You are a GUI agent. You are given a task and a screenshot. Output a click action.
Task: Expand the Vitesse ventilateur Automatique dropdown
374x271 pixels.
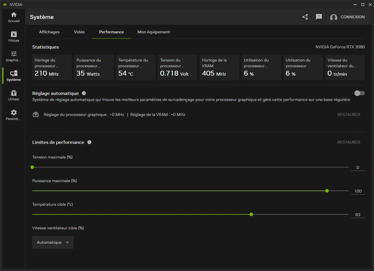click(x=53, y=242)
